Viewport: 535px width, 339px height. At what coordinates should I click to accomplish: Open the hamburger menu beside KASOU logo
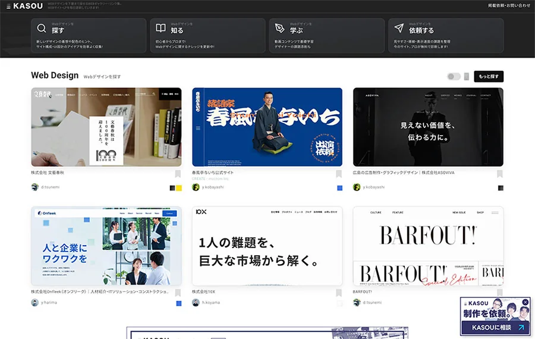click(x=8, y=6)
